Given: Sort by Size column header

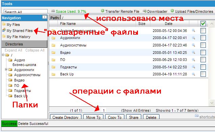Looking at the screenshot, I should click(142, 24).
